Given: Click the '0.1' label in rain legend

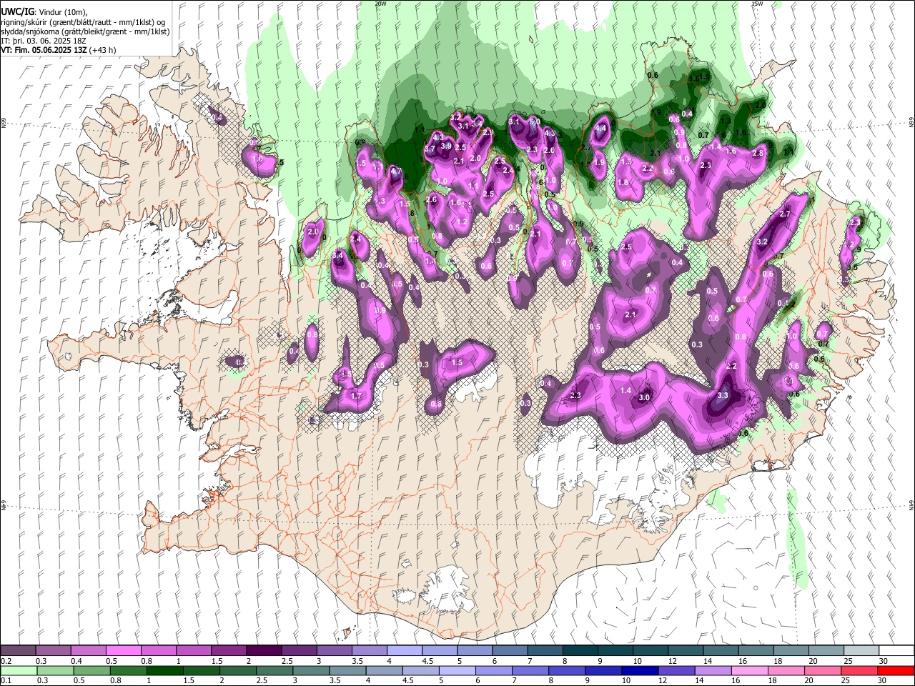Looking at the screenshot, I should coord(6,681).
